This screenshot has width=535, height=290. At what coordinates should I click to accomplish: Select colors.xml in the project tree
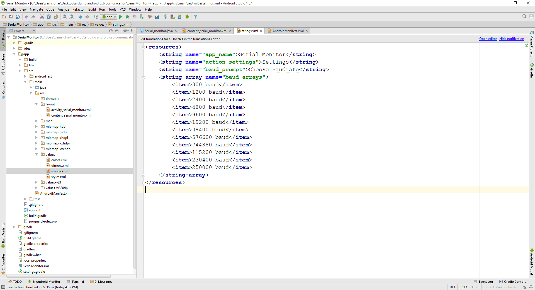59,160
